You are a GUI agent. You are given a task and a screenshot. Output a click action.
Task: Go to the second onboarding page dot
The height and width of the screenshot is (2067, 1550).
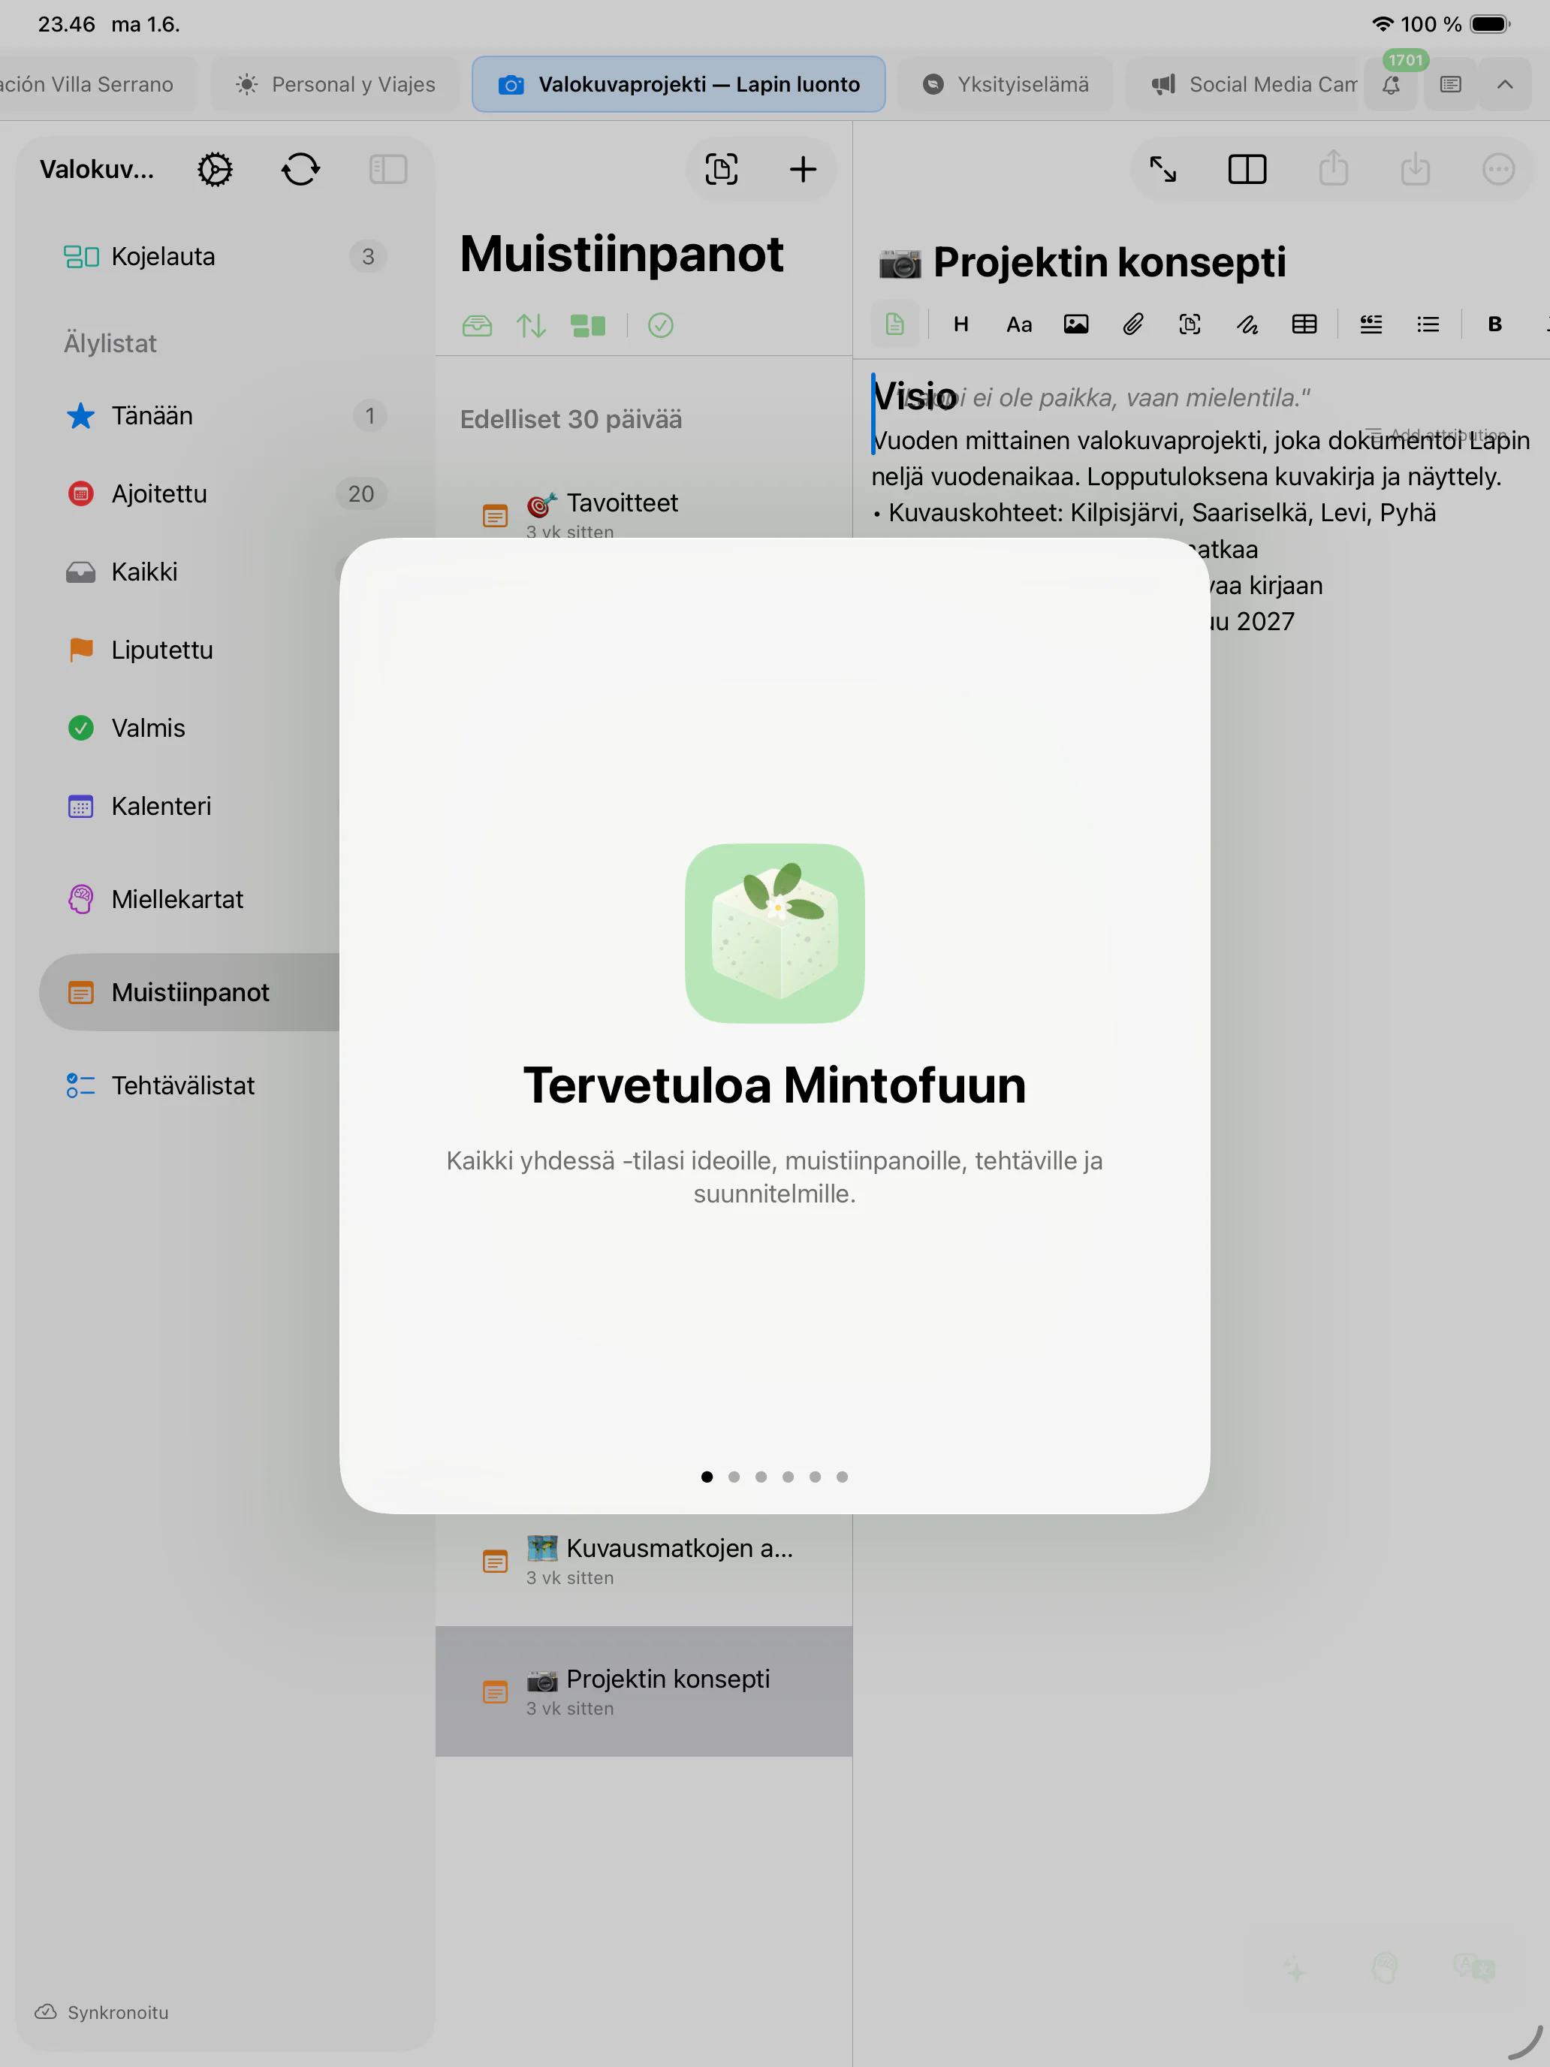click(734, 1477)
